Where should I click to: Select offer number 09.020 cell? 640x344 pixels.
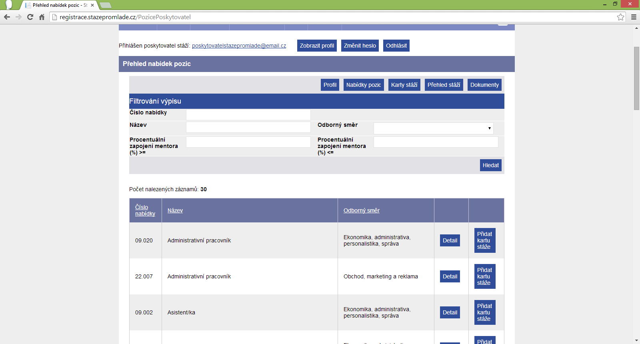tap(146, 240)
